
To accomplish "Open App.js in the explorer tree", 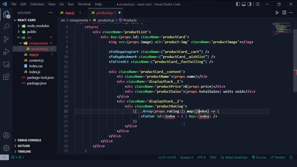I will coord(34,55).
